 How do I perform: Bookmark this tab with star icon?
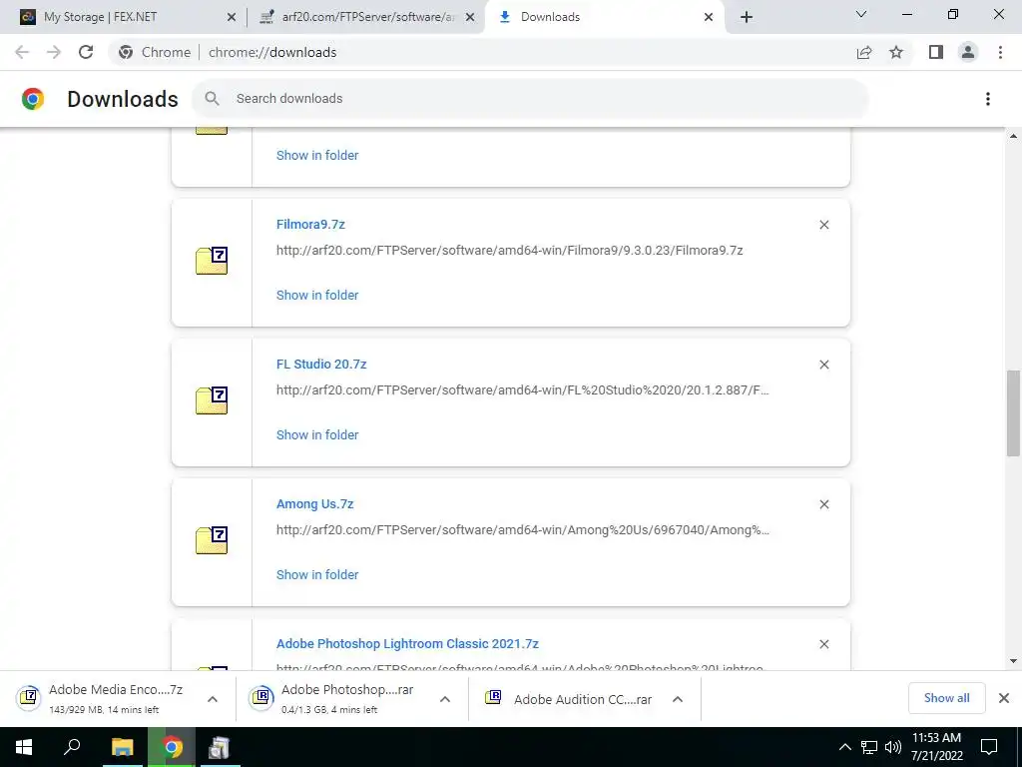(x=896, y=52)
